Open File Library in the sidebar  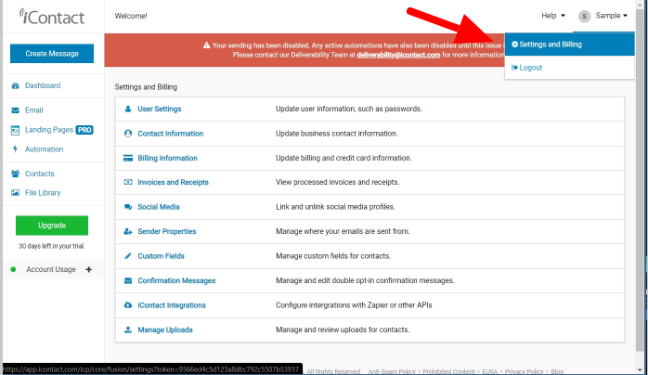[43, 193]
